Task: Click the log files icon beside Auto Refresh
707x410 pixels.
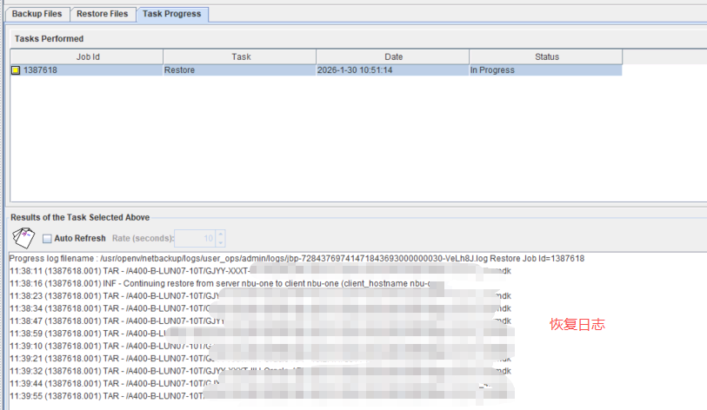Action: [x=23, y=237]
